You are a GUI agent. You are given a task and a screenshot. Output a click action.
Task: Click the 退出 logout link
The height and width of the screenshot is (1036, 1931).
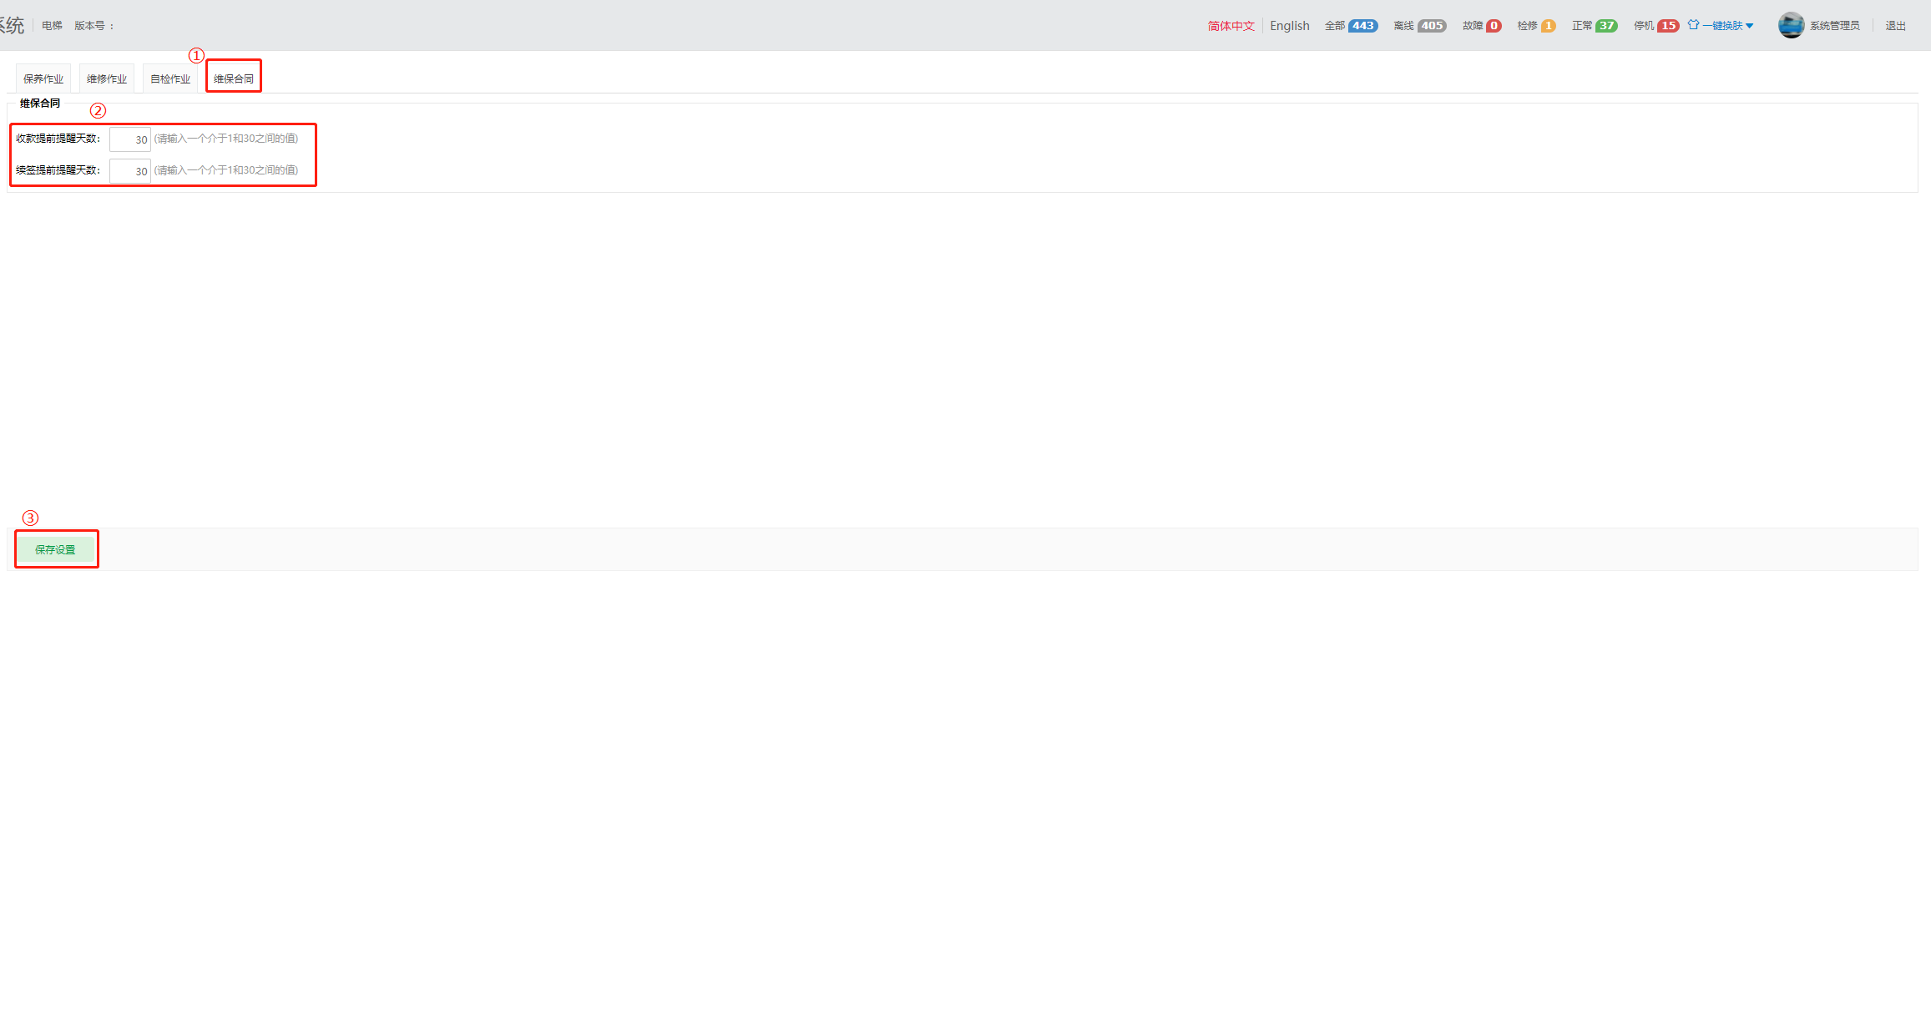tap(1895, 26)
